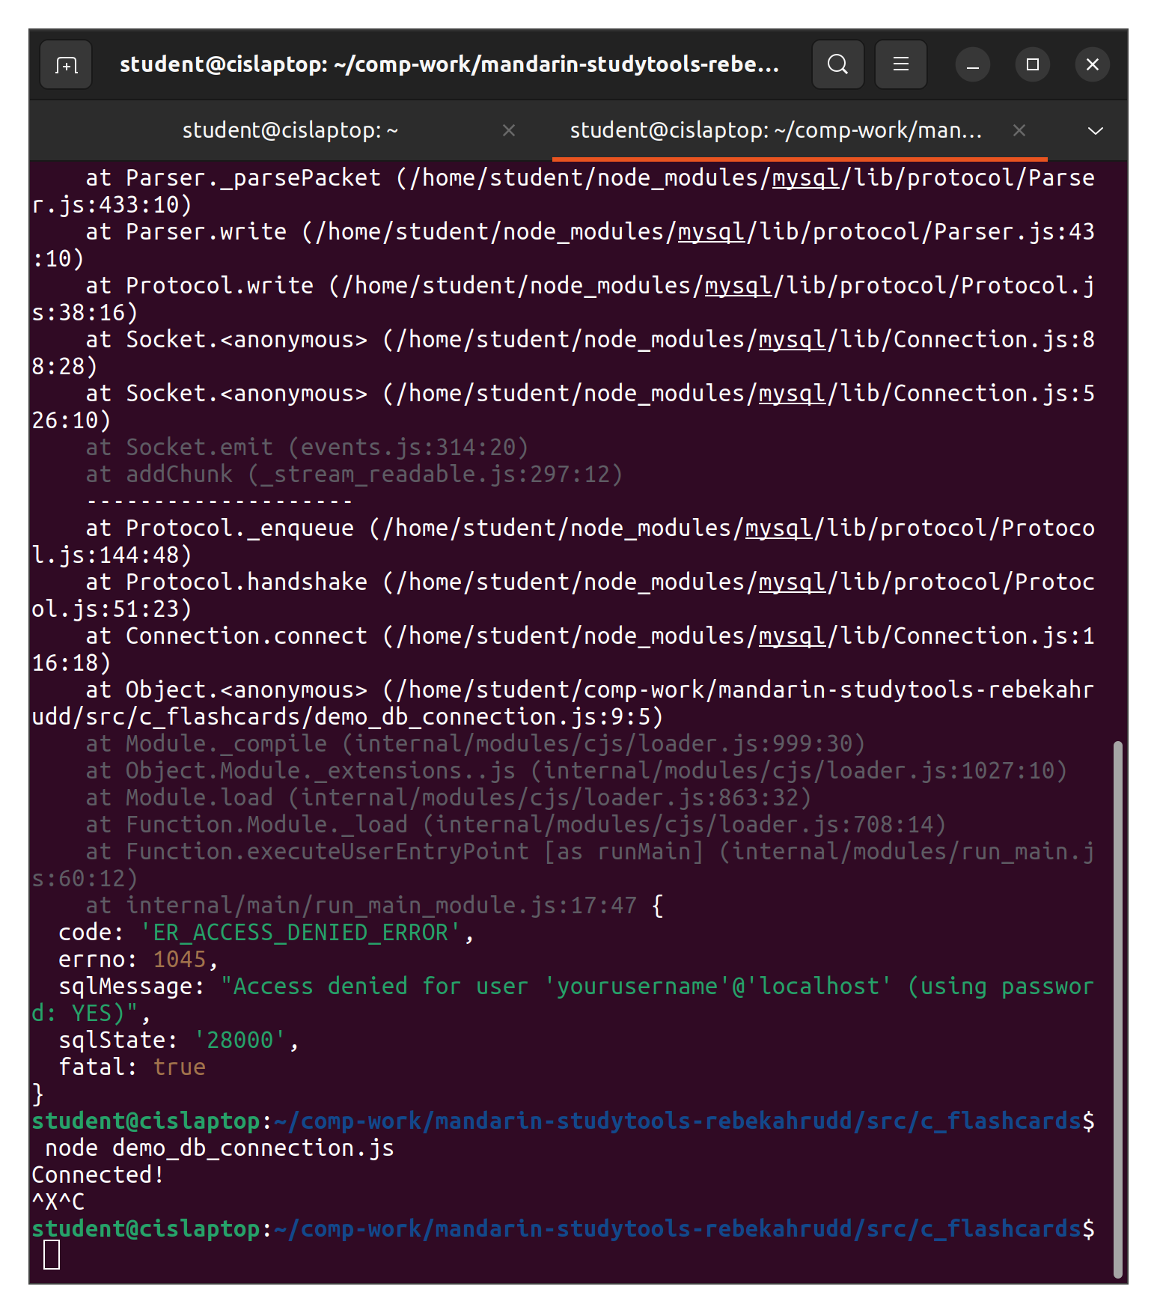Close the 'student@cislaptop: ~' tab

pyautogui.click(x=509, y=131)
